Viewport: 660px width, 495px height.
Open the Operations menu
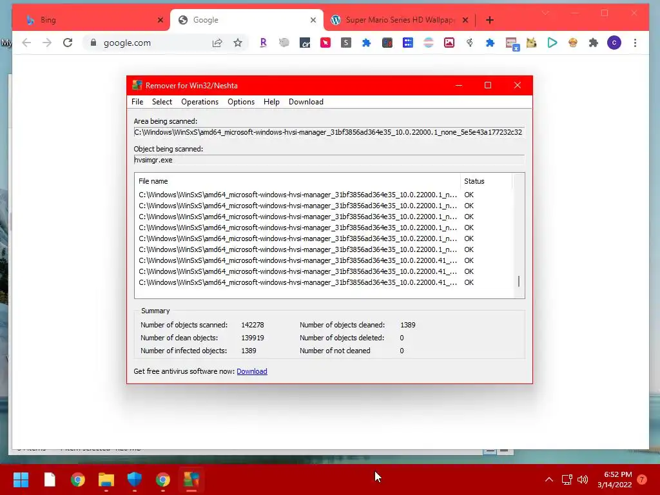coord(200,102)
